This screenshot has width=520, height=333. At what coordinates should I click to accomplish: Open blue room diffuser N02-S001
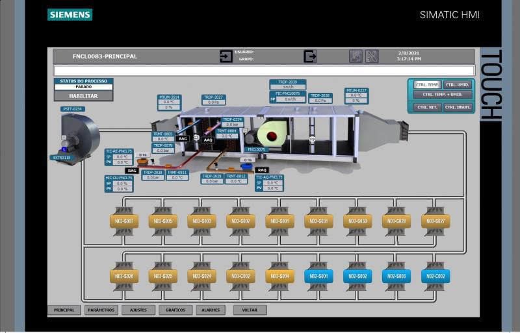coord(318,276)
